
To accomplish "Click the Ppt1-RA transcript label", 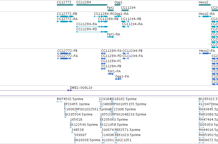I will (113, 34).
